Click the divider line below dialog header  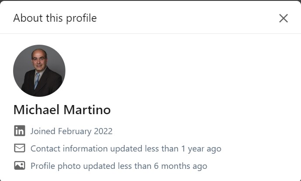(150, 33)
